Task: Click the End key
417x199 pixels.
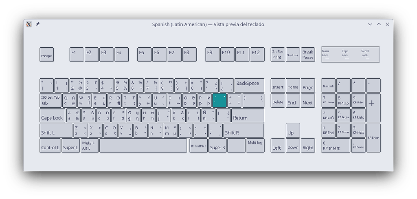Action: 293,100
